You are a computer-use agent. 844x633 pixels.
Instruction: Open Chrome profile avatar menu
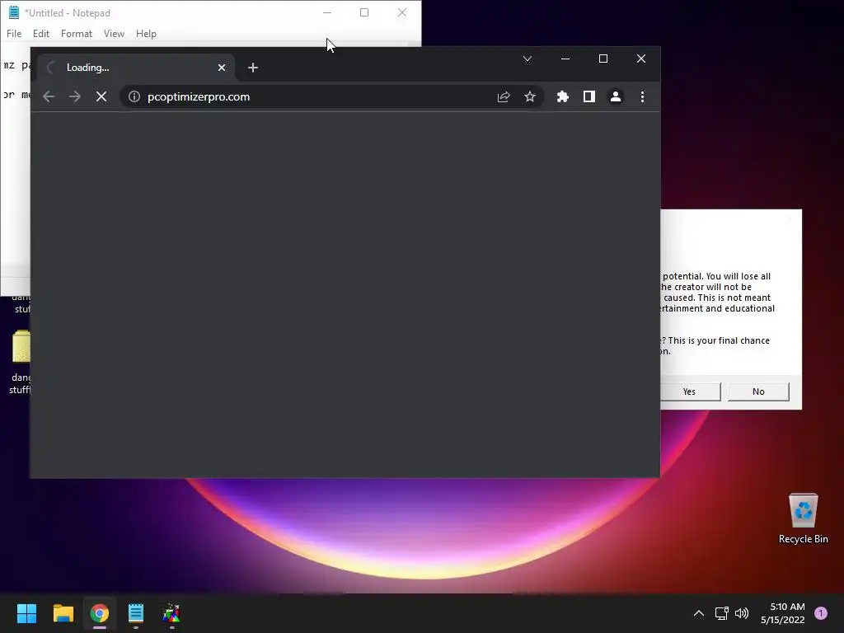coord(615,97)
